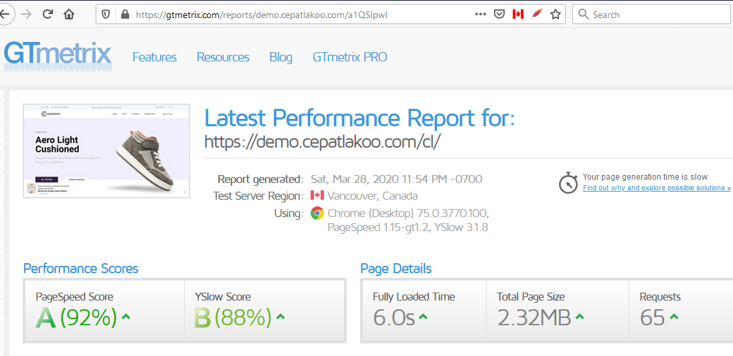Go to the GTmetrix Blog
733x356 pixels.
(x=280, y=57)
